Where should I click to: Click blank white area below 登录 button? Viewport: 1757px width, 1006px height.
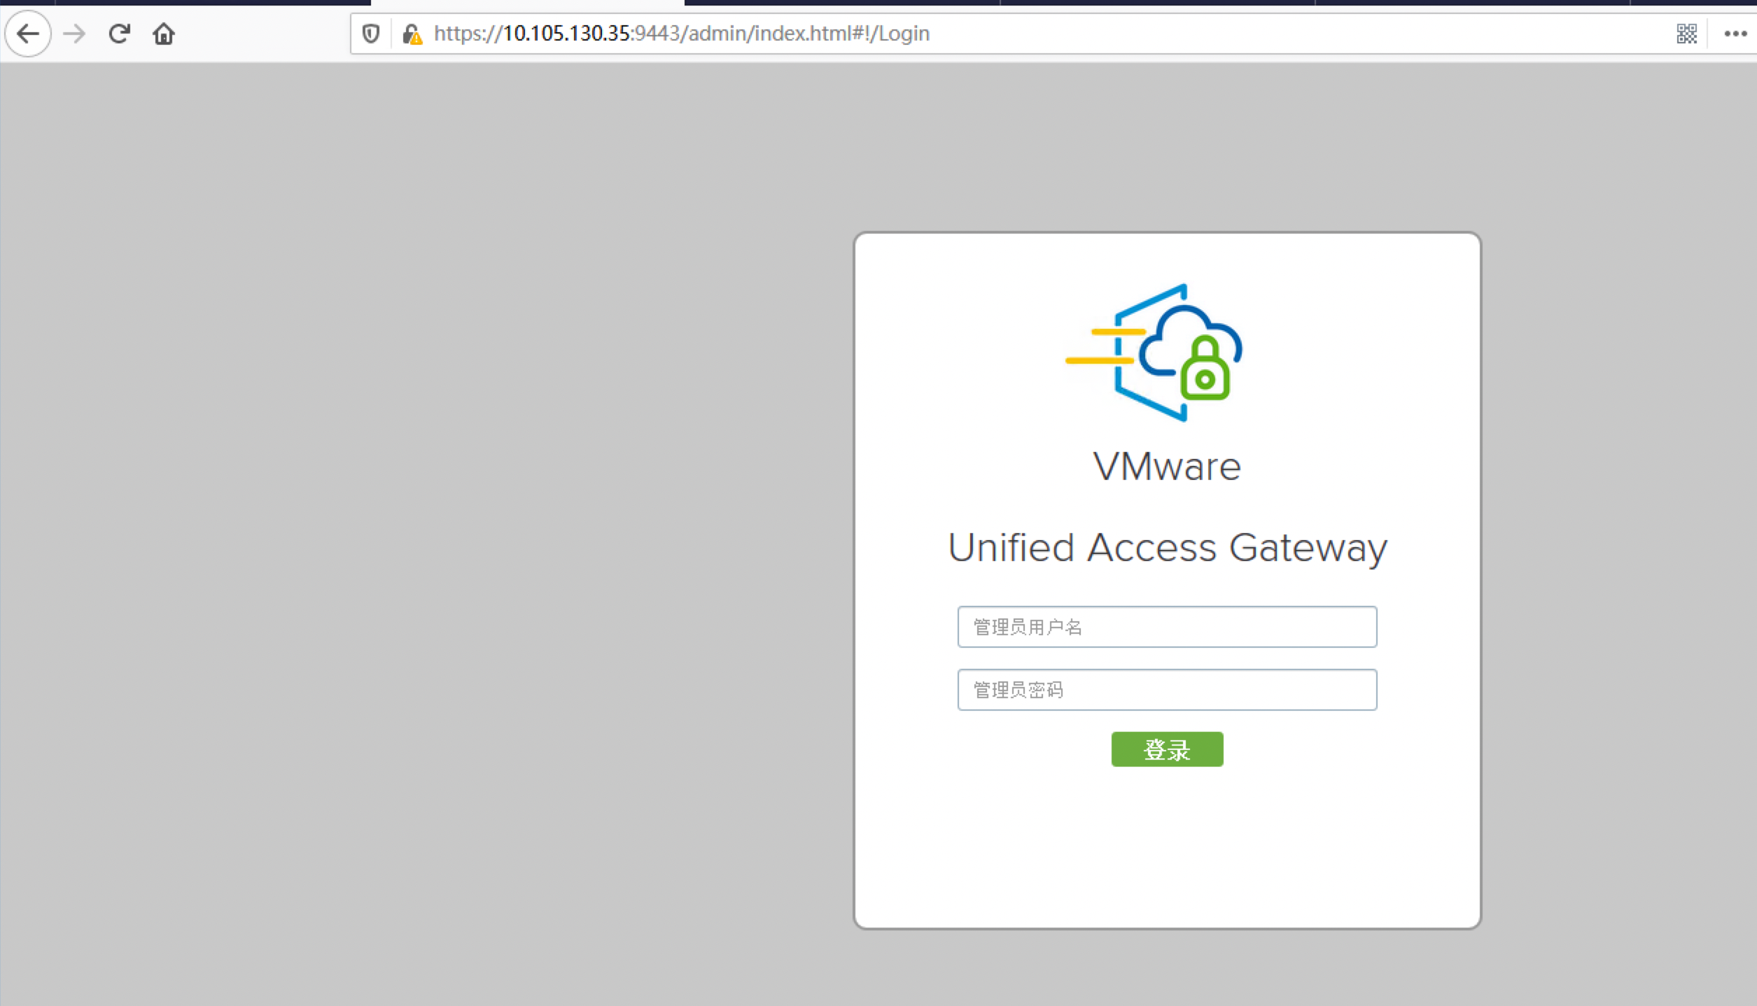point(1167,846)
